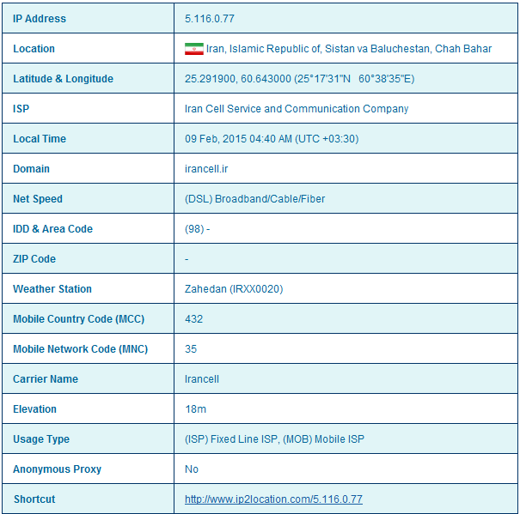Image resolution: width=520 pixels, height=514 pixels.
Task: Click the Iran flag icon
Action: [x=194, y=49]
